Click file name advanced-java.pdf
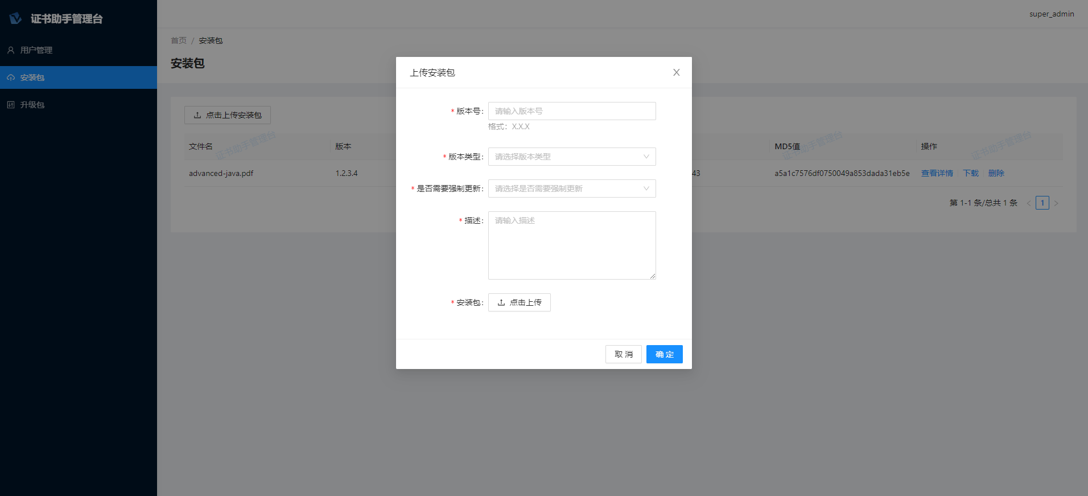This screenshot has height=496, width=1088. point(221,173)
